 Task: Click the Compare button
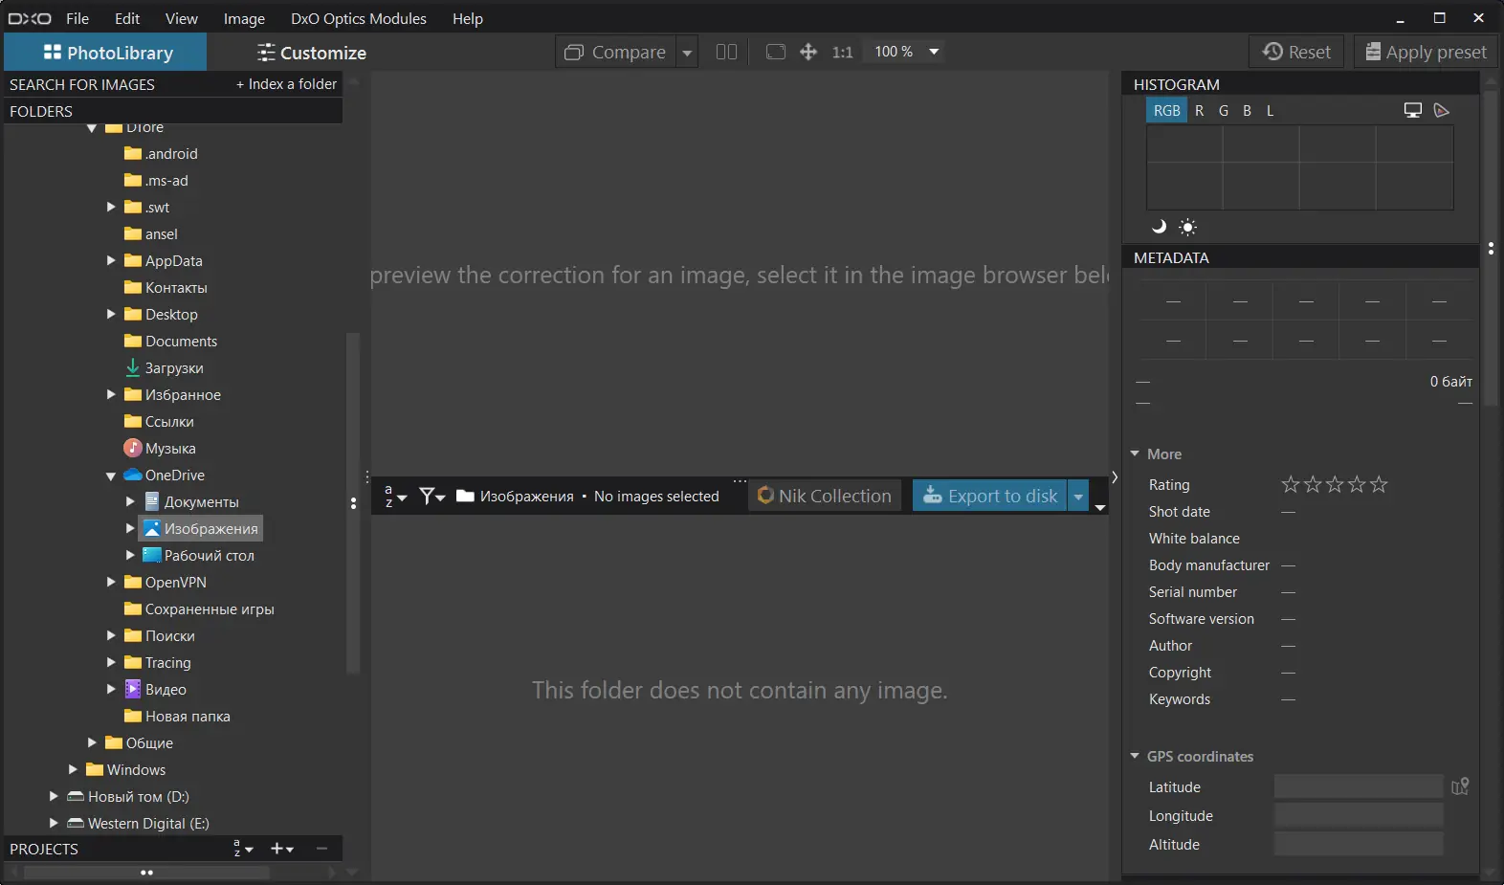tap(616, 52)
